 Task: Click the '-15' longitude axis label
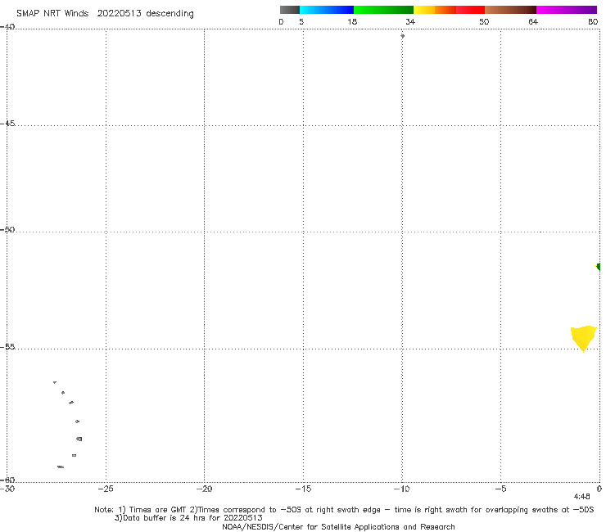coord(303,489)
